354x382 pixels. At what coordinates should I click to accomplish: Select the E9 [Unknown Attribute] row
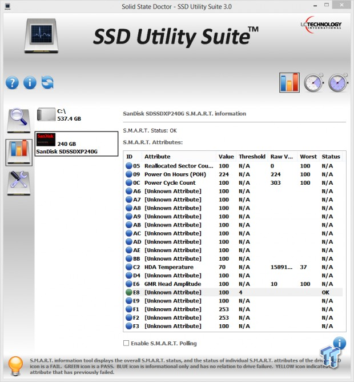pos(234,301)
